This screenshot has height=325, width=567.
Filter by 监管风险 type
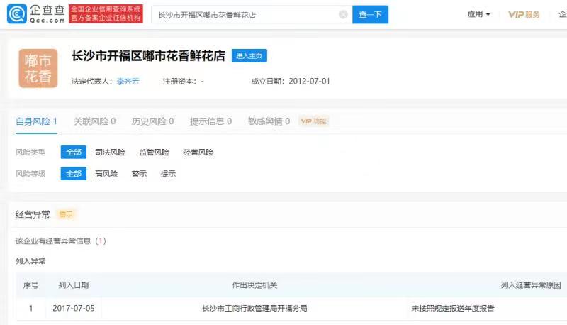click(x=154, y=153)
